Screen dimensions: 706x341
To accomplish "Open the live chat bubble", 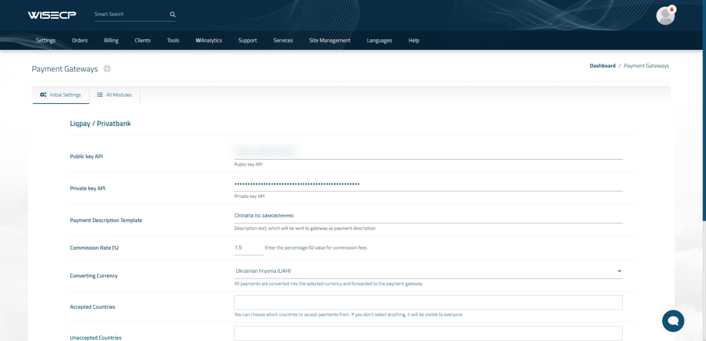I will (x=673, y=321).
